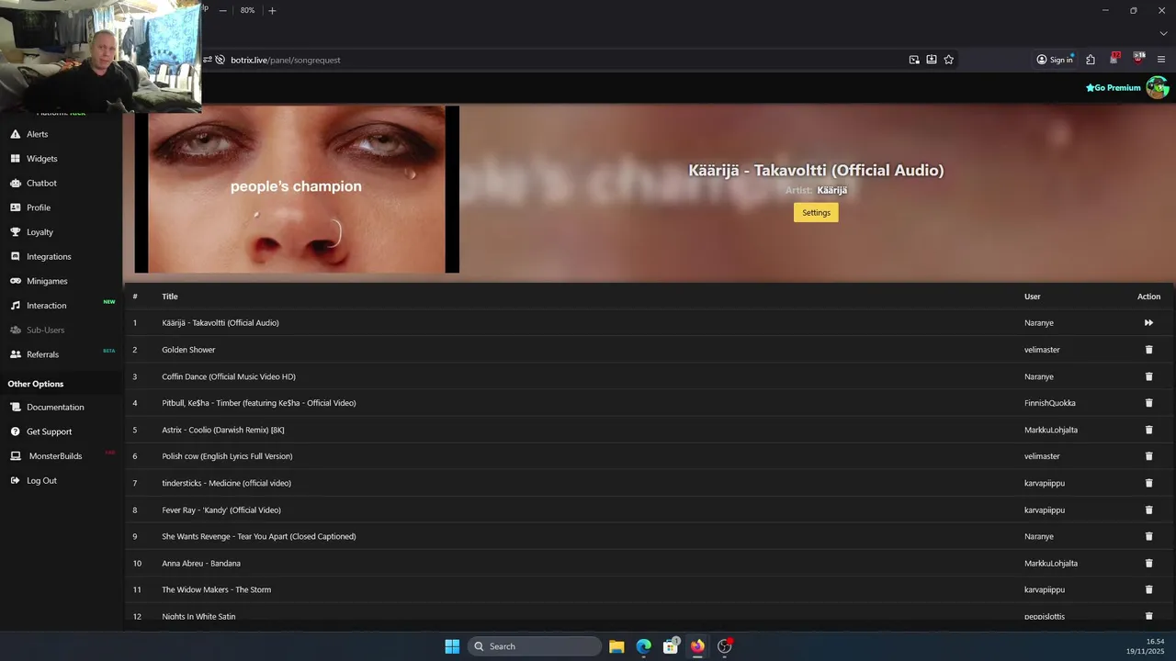Open Microsoft Edge from the taskbar
The image size is (1176, 661).
pyautogui.click(x=644, y=646)
